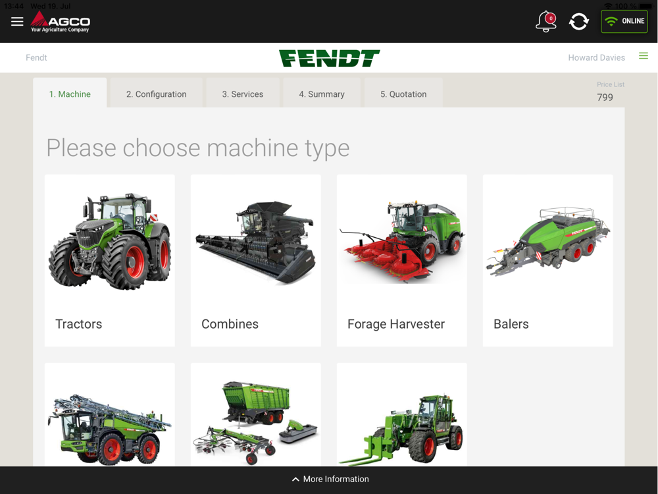This screenshot has width=658, height=494.
Task: Click the Howard Davies user name
Action: [596, 57]
